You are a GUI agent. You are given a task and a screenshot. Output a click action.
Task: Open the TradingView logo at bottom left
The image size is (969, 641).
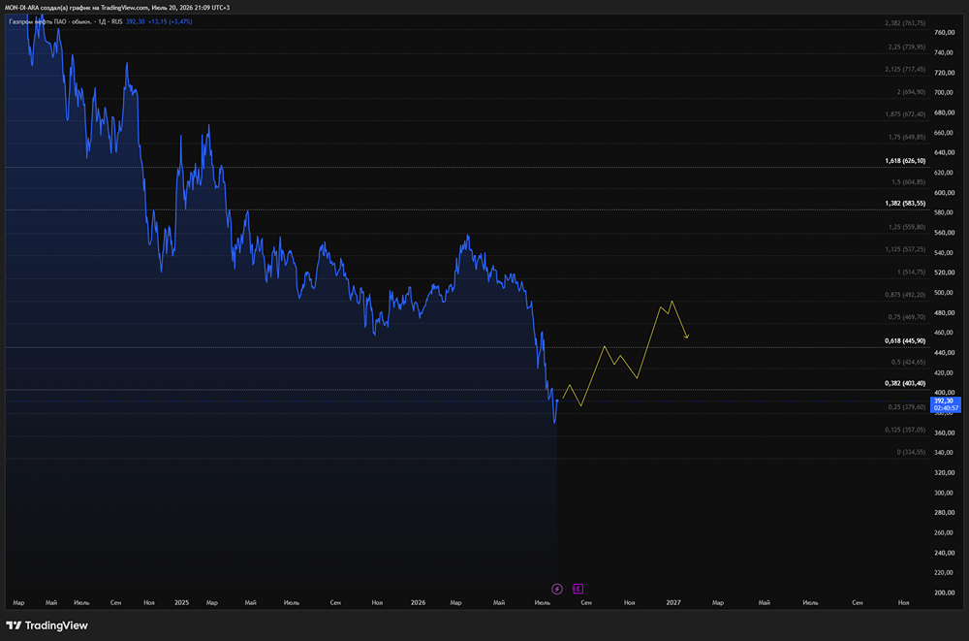pyautogui.click(x=47, y=625)
